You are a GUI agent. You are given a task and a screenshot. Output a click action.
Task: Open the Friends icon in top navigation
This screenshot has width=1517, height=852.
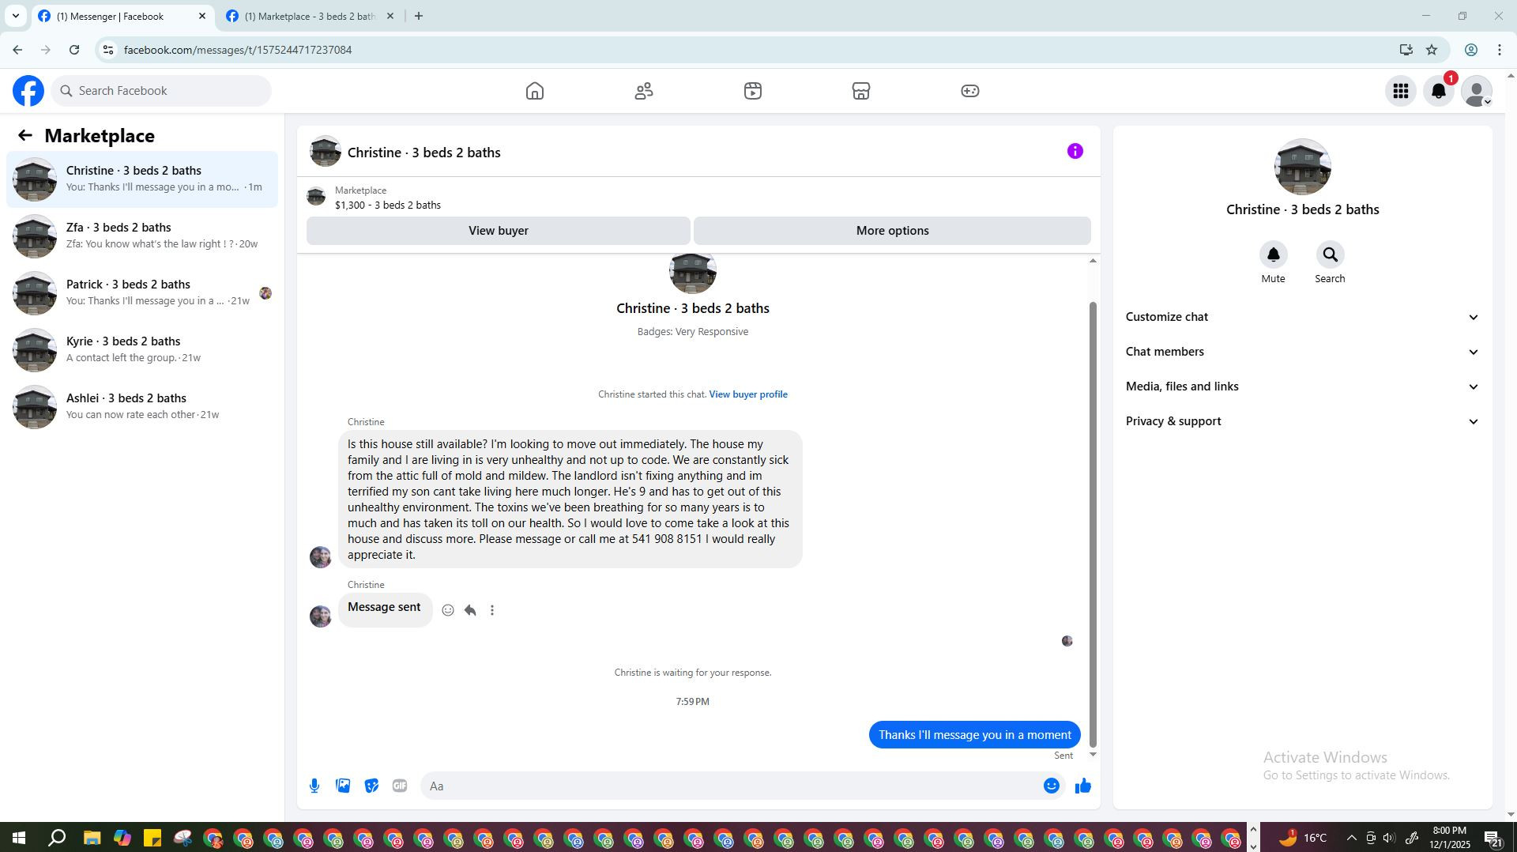tap(644, 91)
